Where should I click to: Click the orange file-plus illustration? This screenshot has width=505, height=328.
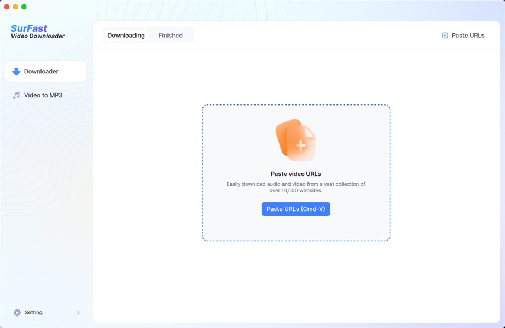coord(295,140)
